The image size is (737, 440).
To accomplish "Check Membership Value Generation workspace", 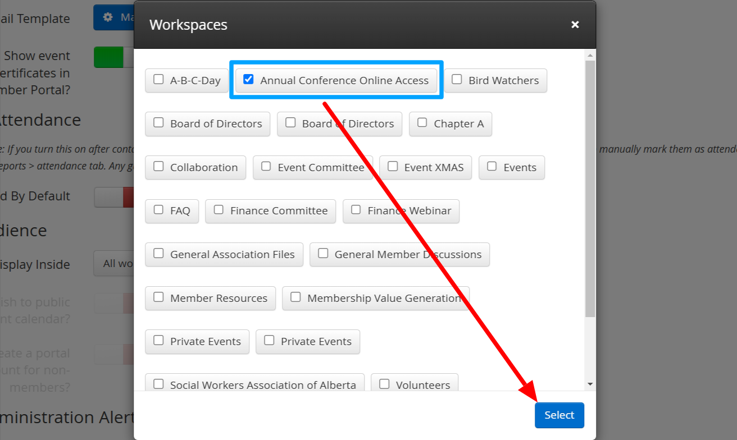I will coord(295,297).
